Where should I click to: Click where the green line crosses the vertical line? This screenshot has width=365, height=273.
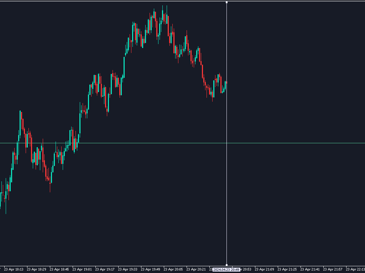point(226,142)
